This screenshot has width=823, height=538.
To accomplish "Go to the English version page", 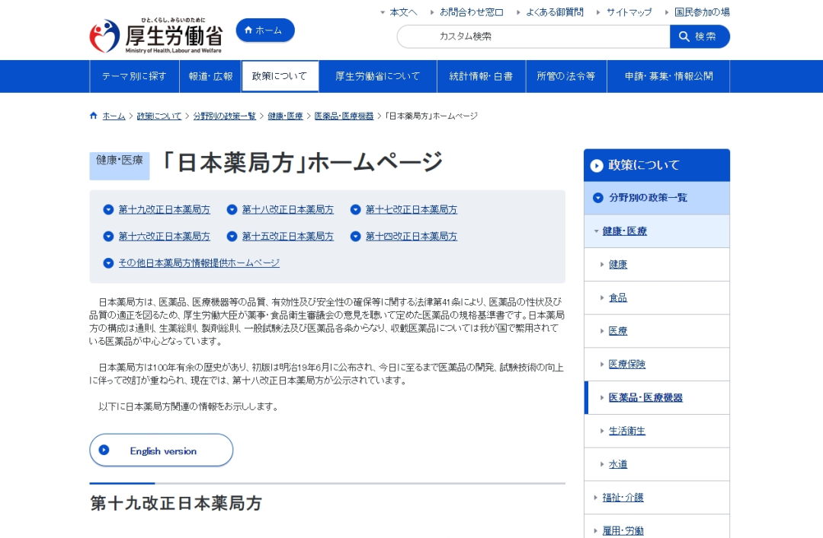I will click(x=162, y=450).
